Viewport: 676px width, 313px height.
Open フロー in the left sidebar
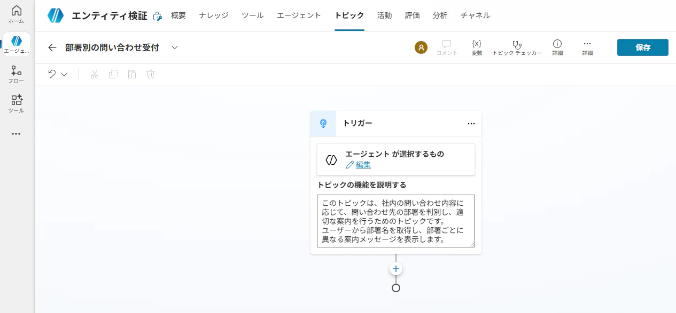(16, 74)
